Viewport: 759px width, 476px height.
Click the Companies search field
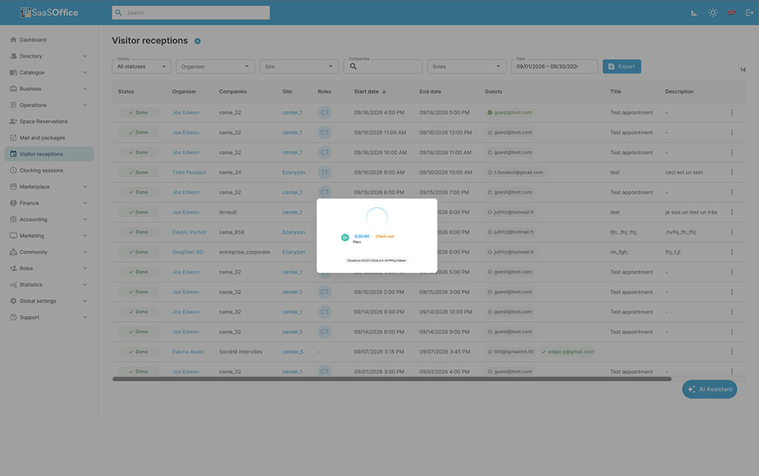click(383, 66)
